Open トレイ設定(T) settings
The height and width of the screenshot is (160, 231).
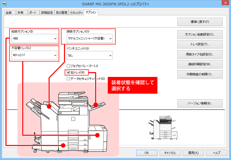(x=200, y=44)
